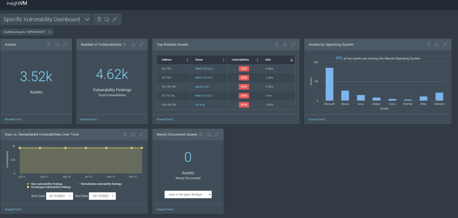Expand the Top Riskiest Assets card

tap(166, 119)
